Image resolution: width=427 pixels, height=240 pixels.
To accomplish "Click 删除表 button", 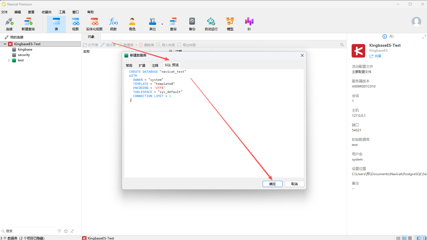I will tap(146, 45).
